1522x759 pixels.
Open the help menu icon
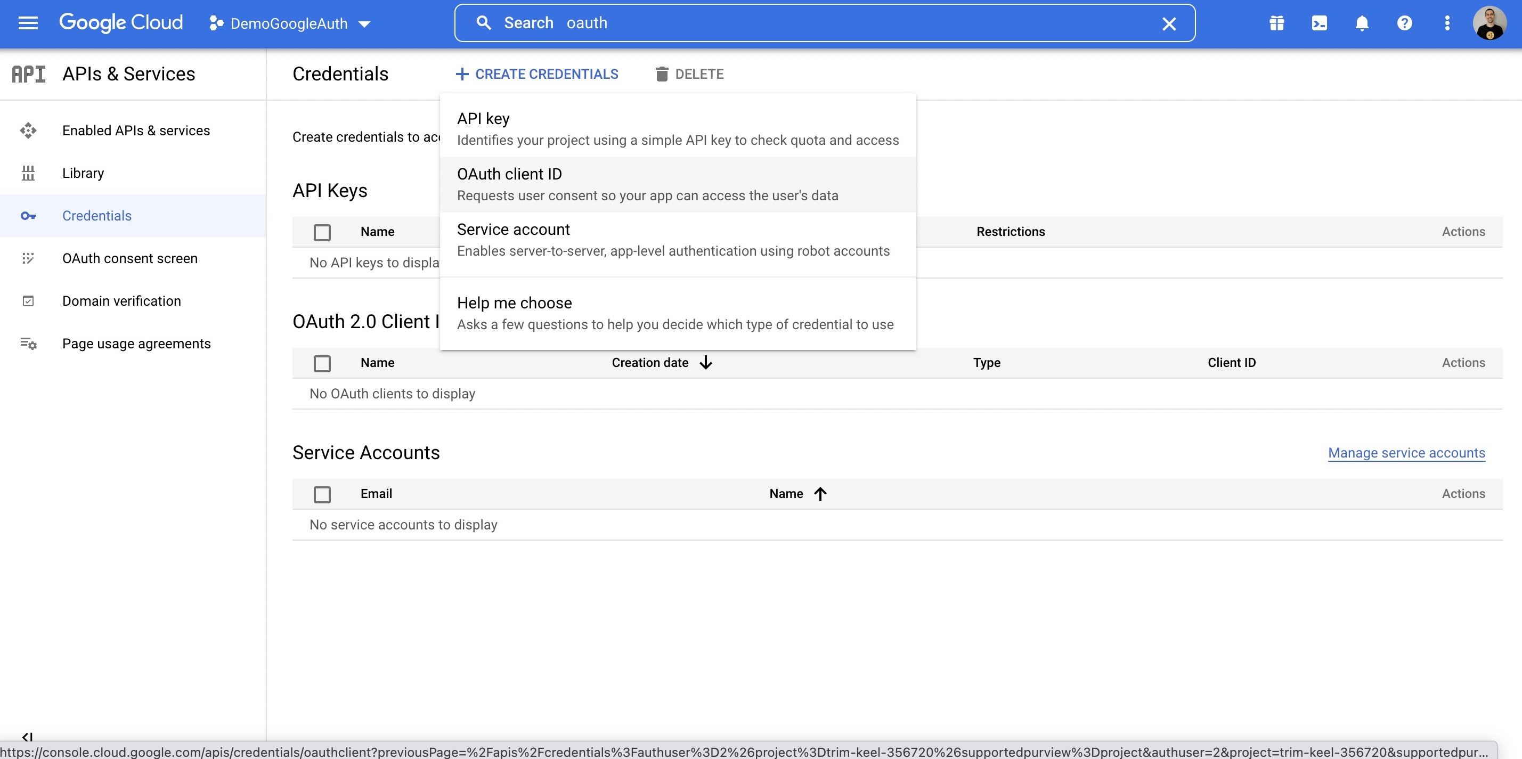[x=1404, y=23]
